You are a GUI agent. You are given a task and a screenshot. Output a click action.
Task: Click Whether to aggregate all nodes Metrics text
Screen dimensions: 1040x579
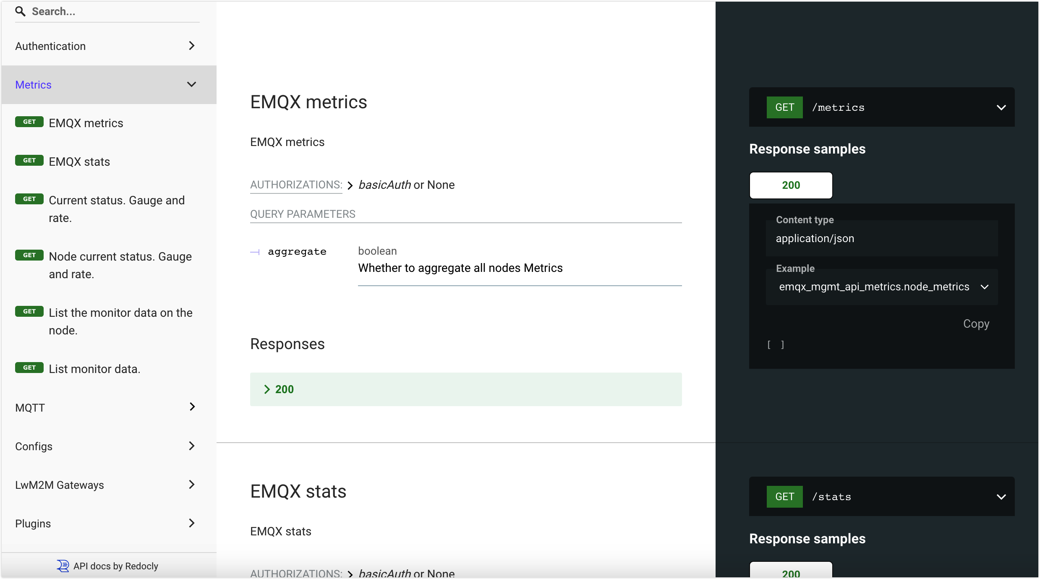point(460,268)
